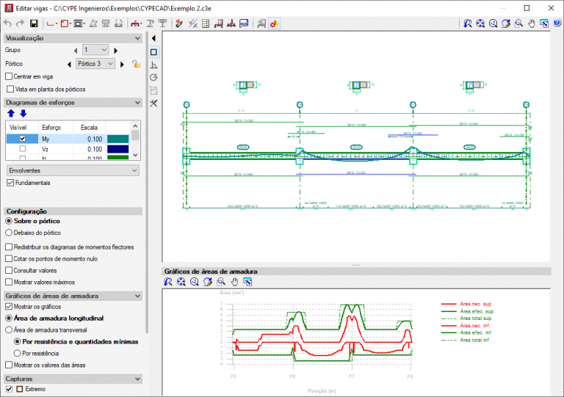Click the blue down arrow under Diagramas de esforços

(23, 114)
